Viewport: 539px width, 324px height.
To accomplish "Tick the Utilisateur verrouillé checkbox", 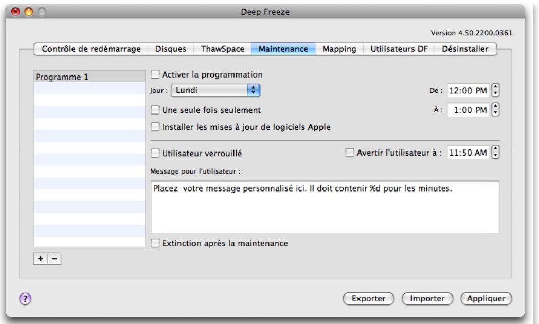I will click(x=155, y=153).
